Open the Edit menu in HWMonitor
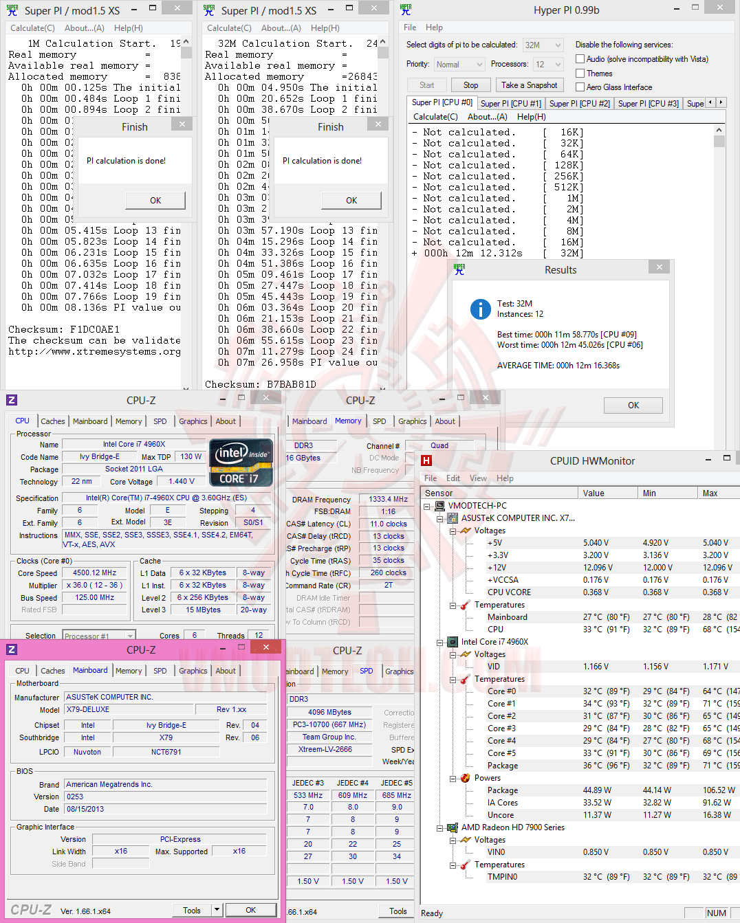 [453, 478]
